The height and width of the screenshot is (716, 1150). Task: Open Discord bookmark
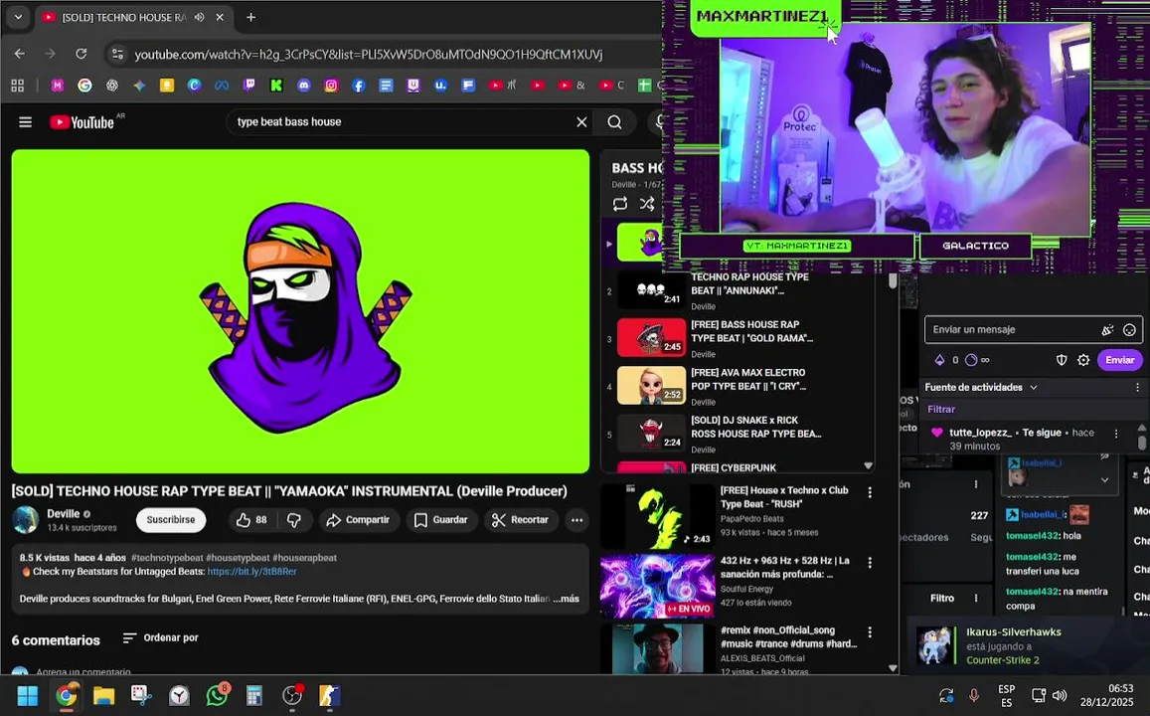(303, 86)
